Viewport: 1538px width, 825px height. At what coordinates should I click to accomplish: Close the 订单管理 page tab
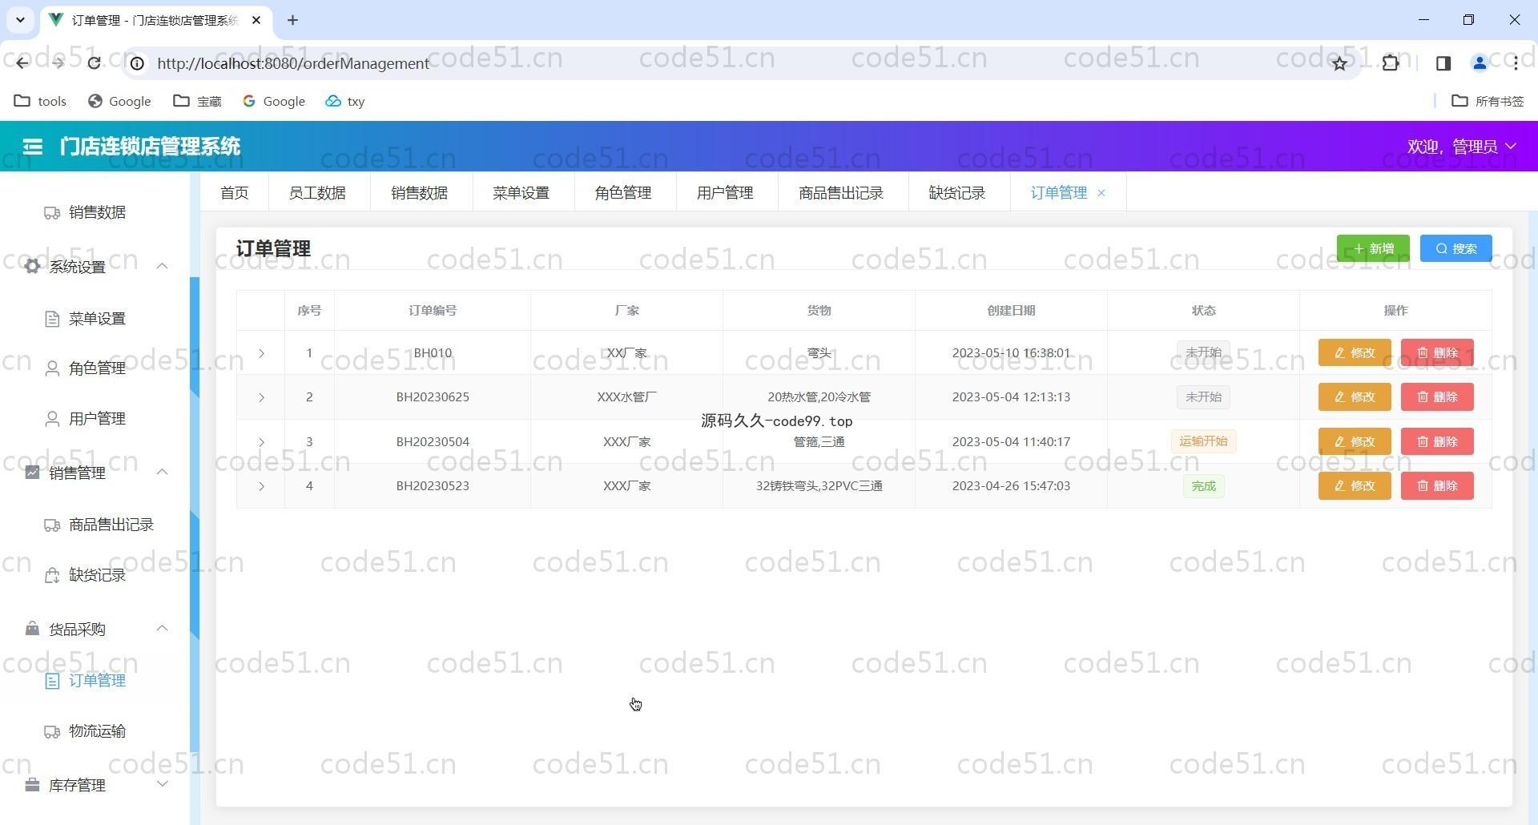click(1101, 193)
